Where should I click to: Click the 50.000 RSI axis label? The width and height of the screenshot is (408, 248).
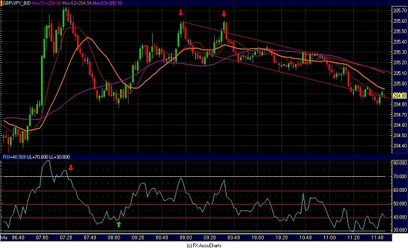pos(400,204)
